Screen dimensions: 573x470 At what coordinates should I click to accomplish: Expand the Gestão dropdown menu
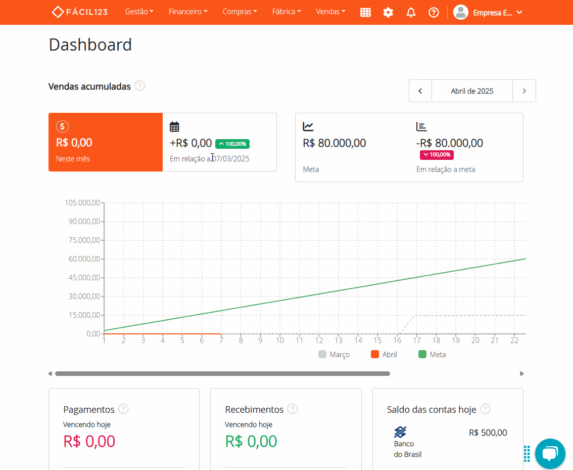[139, 12]
